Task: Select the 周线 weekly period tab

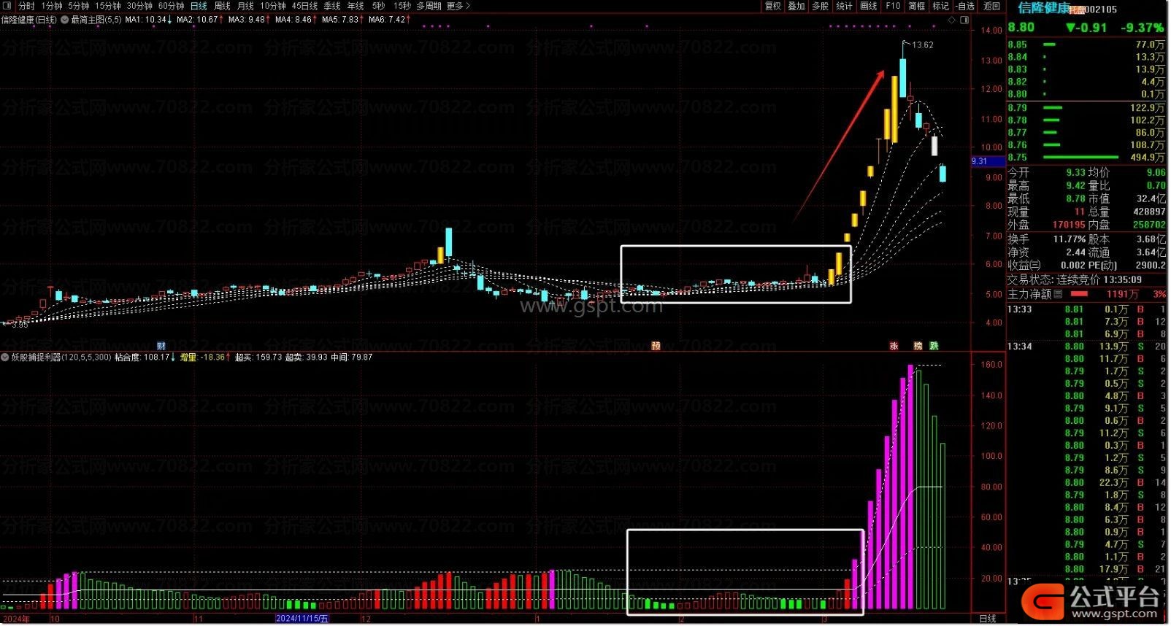Action: [222, 6]
